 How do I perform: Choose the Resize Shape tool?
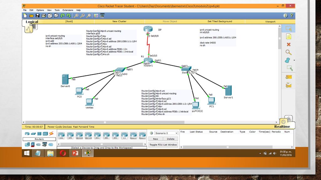(x=289, y=68)
